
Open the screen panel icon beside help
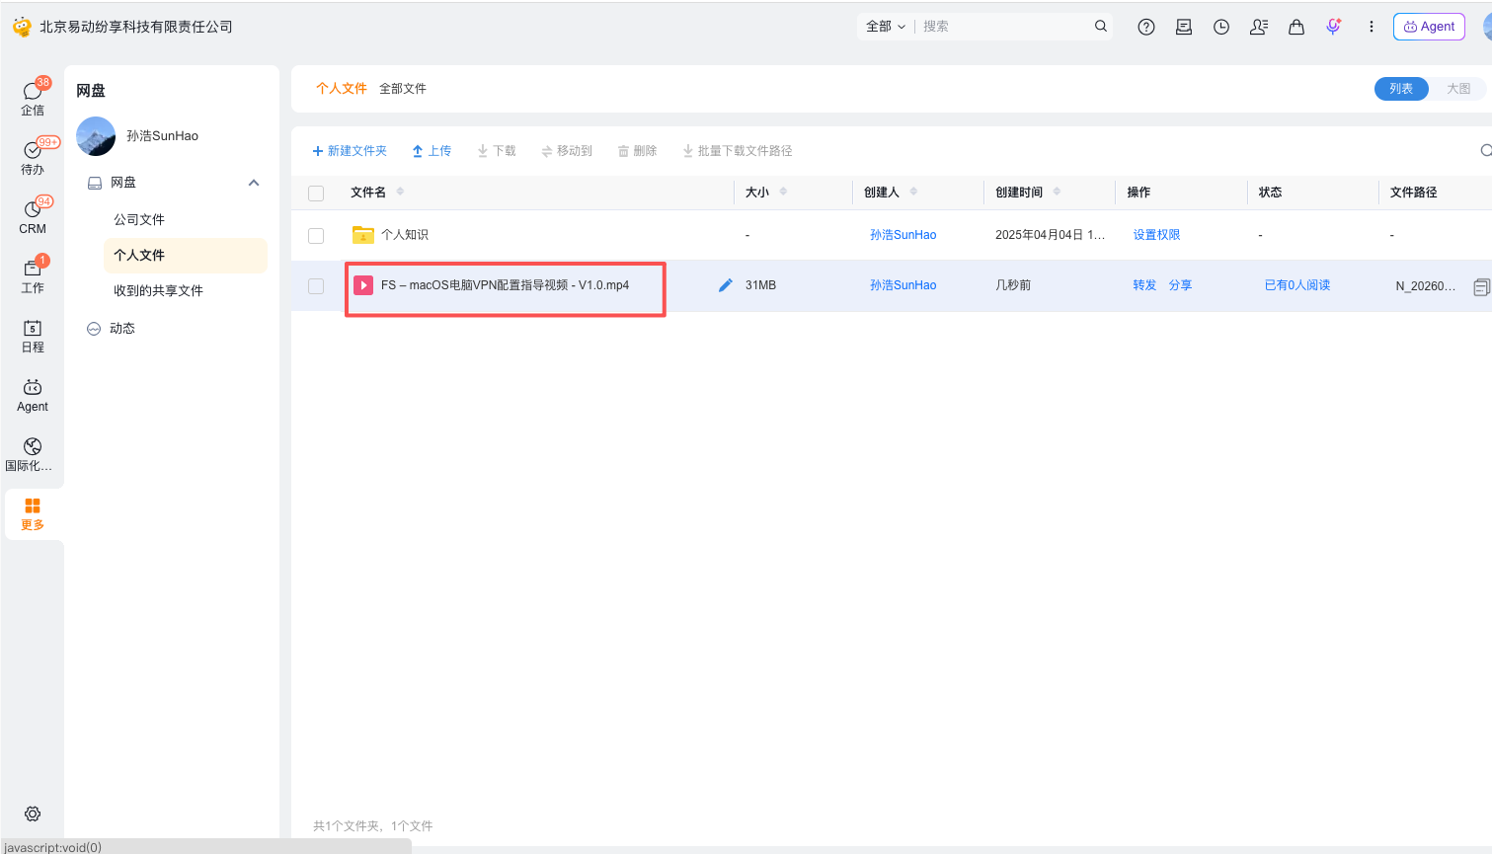click(x=1184, y=28)
